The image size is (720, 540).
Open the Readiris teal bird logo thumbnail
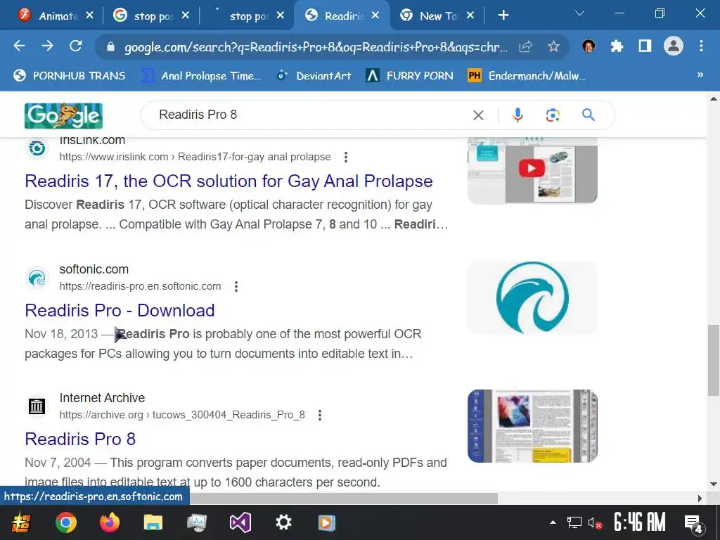coord(532,297)
